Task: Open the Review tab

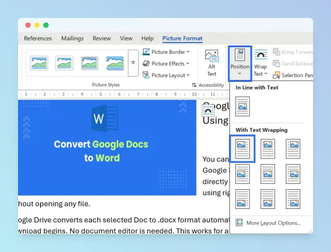Action: click(x=102, y=38)
